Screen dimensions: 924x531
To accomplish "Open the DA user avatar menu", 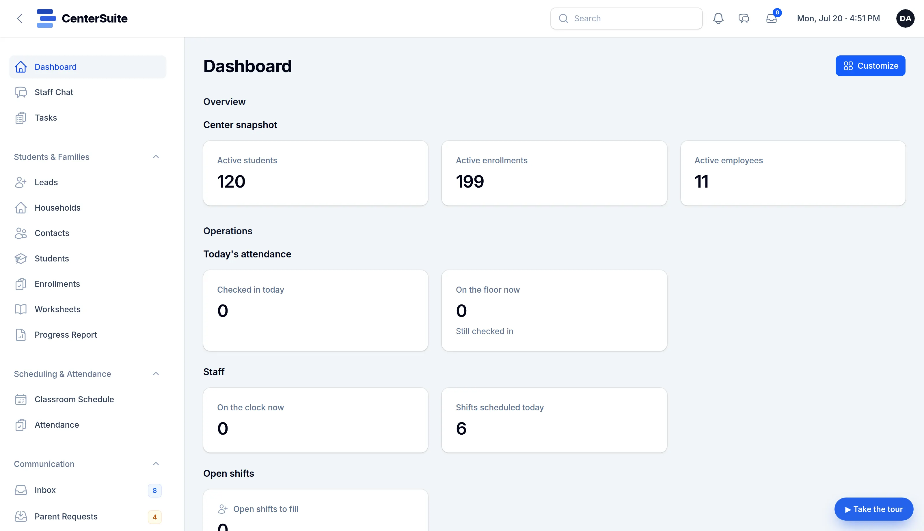I will coord(906,18).
